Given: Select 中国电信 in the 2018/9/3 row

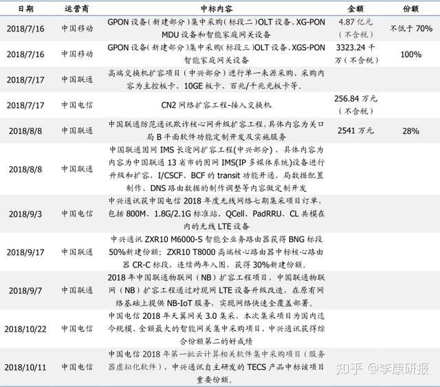Looking at the screenshot, I should 77,214.
